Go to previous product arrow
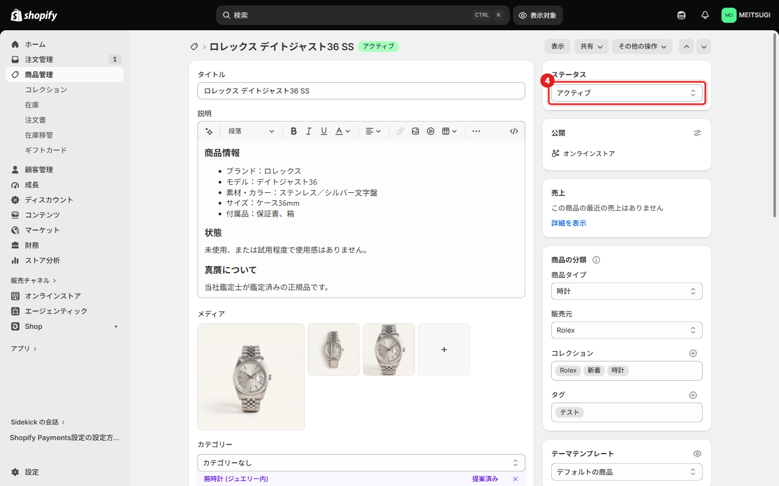 point(686,46)
